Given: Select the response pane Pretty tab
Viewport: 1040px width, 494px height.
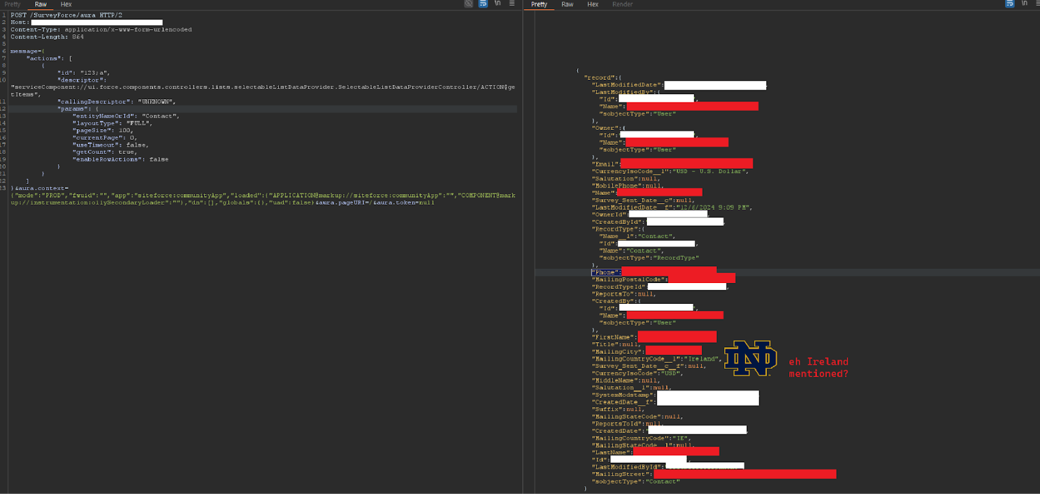Looking at the screenshot, I should (x=539, y=5).
